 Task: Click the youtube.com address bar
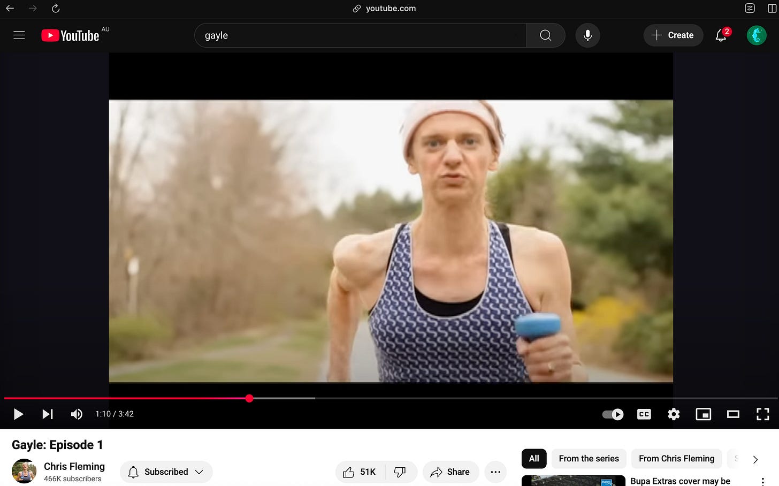tap(384, 8)
